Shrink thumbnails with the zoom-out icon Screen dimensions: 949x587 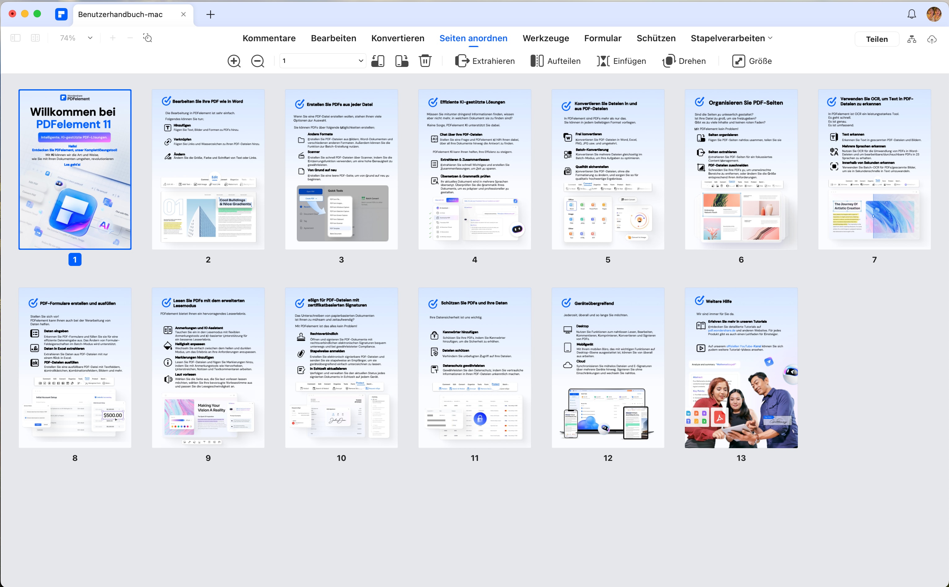[x=257, y=61]
